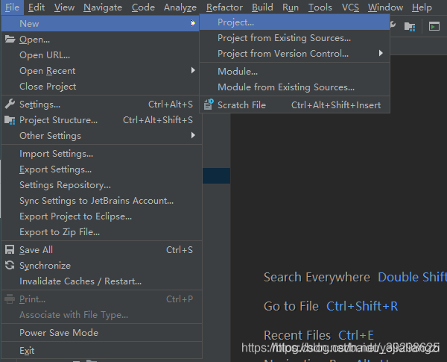The width and height of the screenshot is (447, 362).
Task: Choose Close Project from the File menu
Action: coord(48,87)
